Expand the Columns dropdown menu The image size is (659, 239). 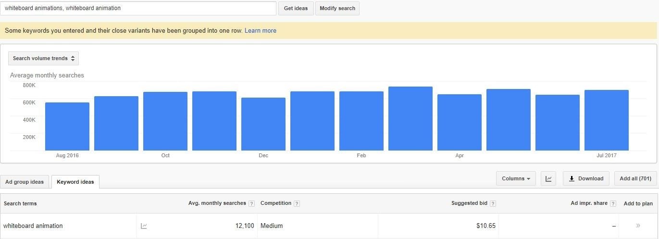[515, 178]
